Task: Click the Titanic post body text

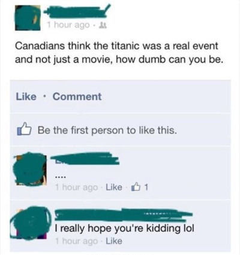Action: click(x=119, y=53)
